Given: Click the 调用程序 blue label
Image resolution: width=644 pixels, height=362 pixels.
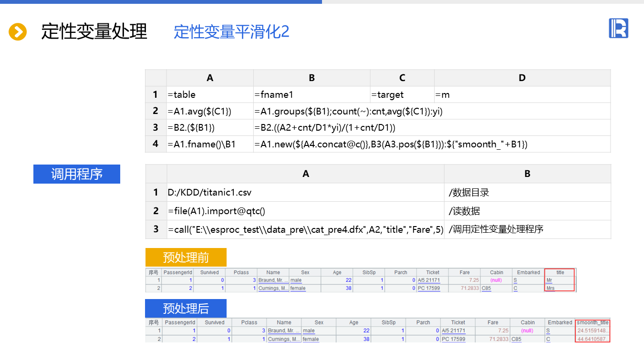Looking at the screenshot, I should [x=77, y=174].
